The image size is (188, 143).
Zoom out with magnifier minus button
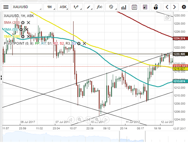tap(80, 120)
